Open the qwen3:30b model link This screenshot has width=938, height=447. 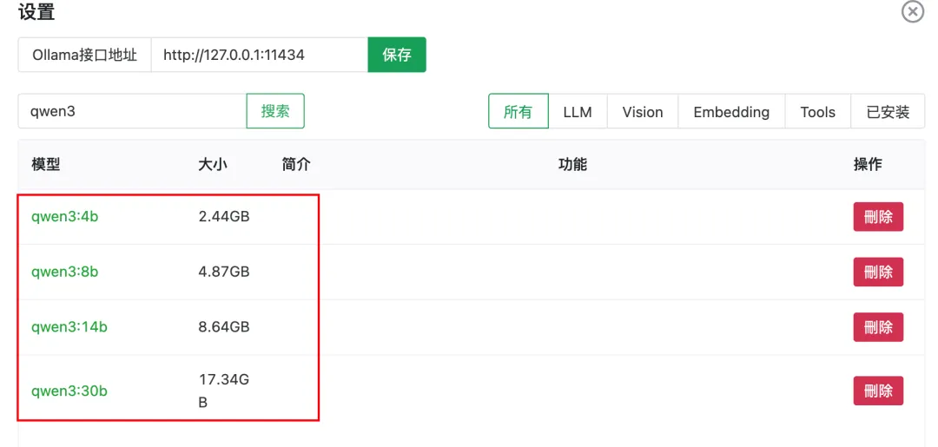(x=69, y=391)
